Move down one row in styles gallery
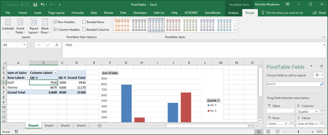328x135 pixels. [x=235, y=25]
